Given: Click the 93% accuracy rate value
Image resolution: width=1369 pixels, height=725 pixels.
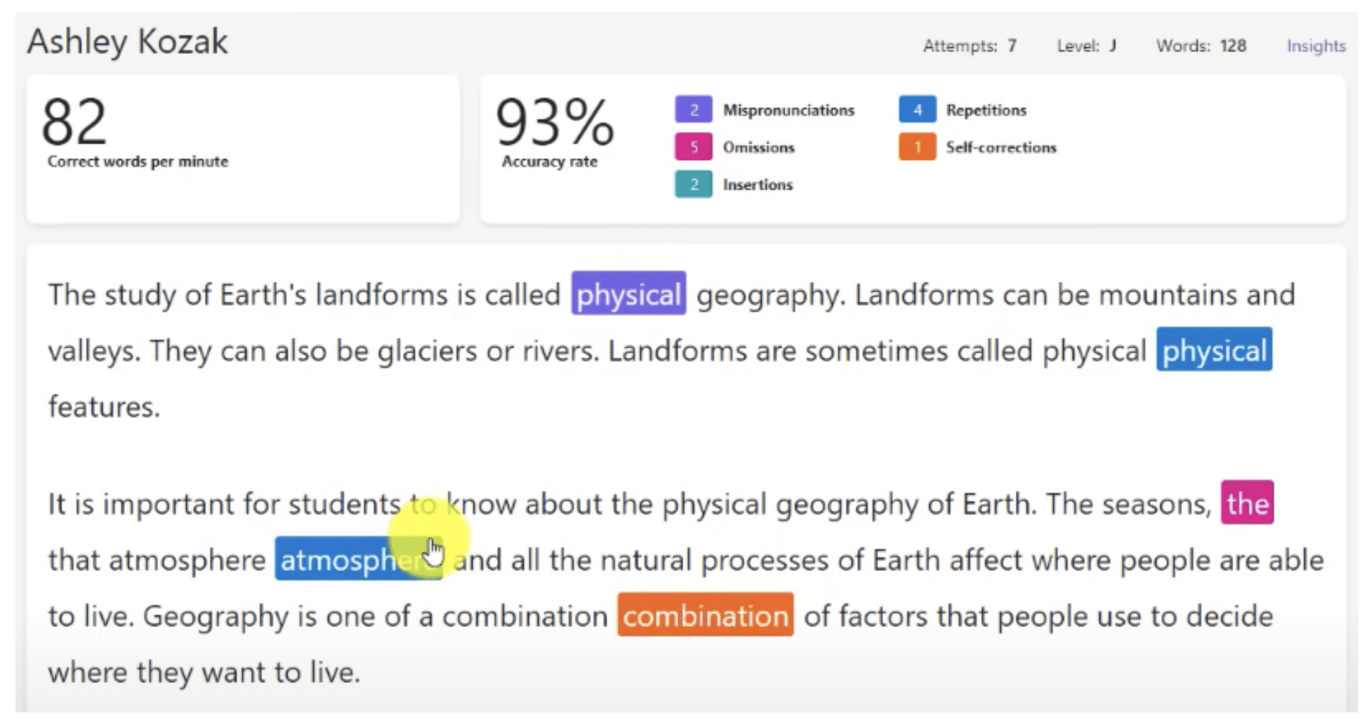Looking at the screenshot, I should (x=555, y=123).
